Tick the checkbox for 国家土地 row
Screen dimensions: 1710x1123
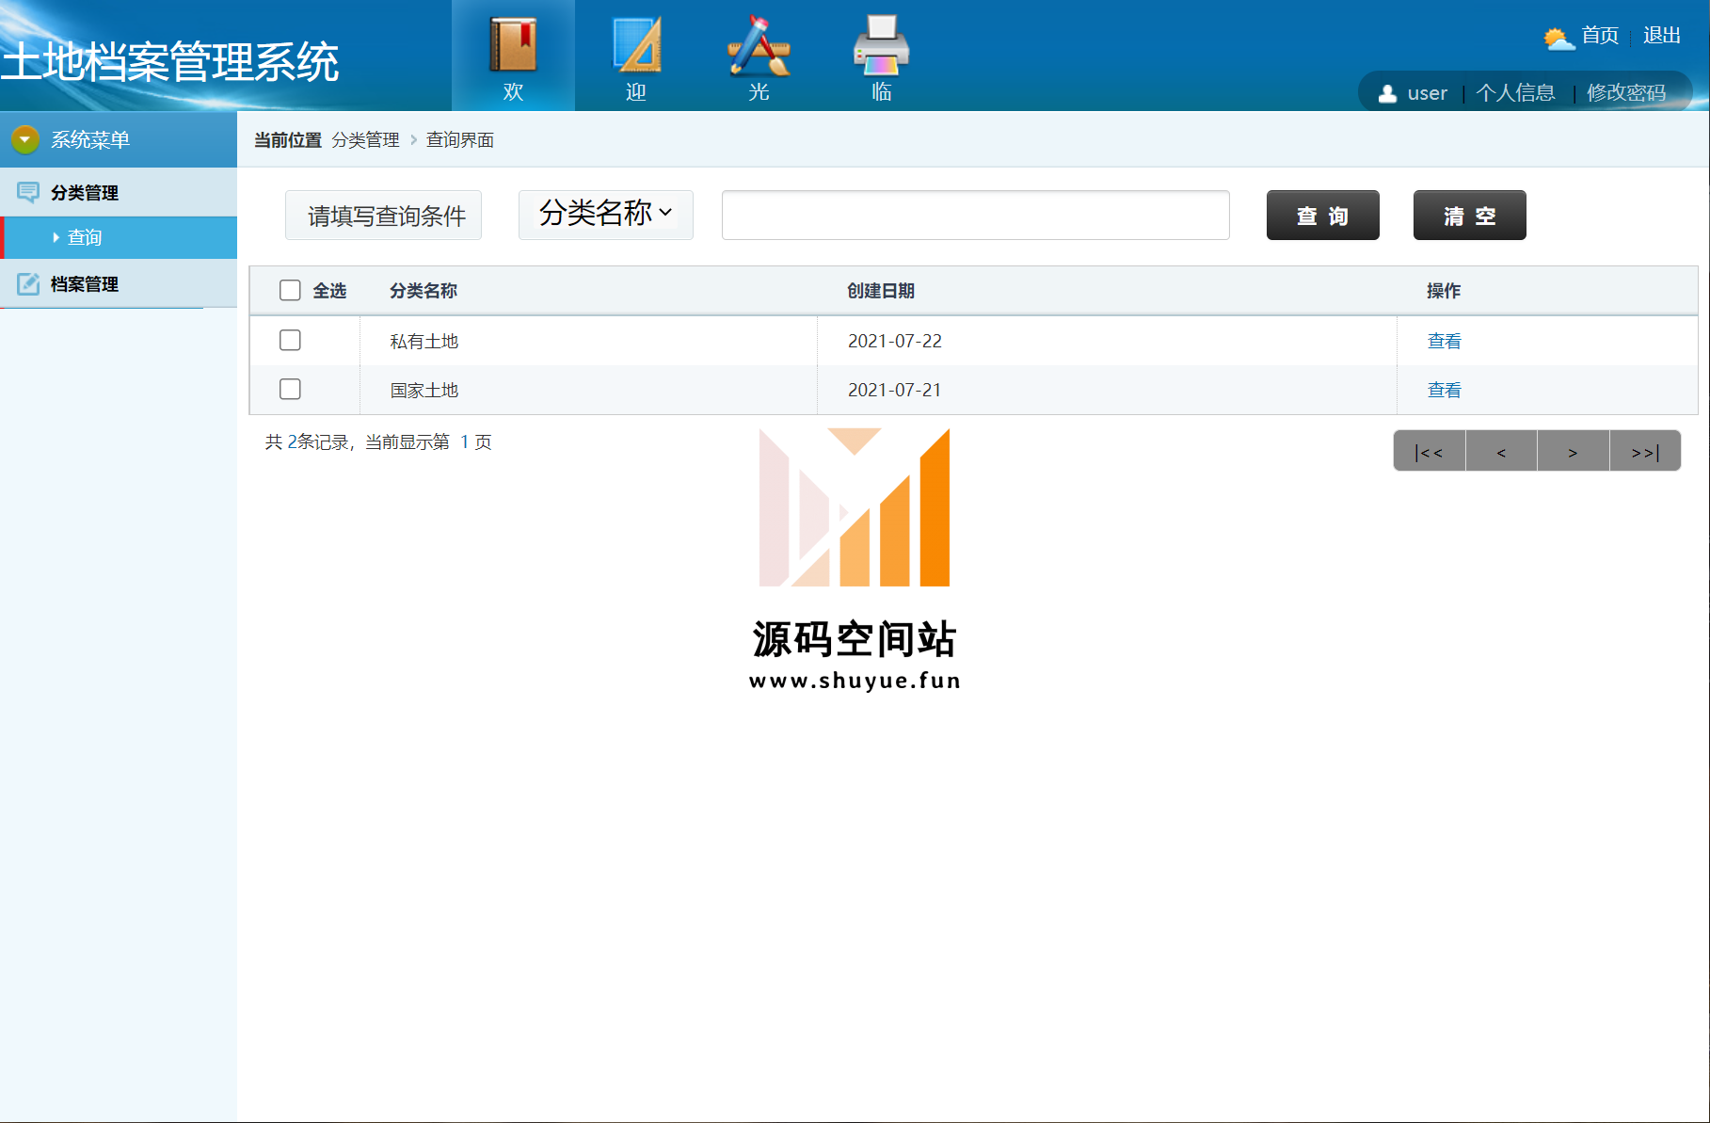tap(290, 389)
